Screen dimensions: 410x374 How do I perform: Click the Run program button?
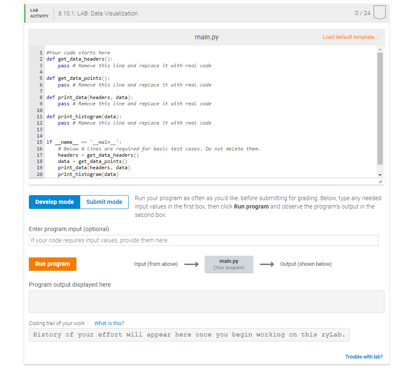[53, 264]
